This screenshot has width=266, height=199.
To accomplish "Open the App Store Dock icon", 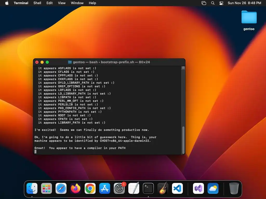I will click(x=105, y=188).
